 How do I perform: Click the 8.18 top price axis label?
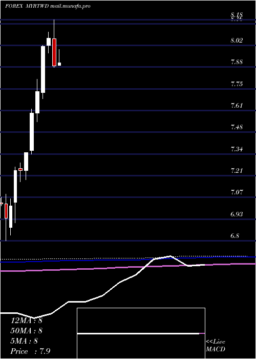[x=237, y=15]
